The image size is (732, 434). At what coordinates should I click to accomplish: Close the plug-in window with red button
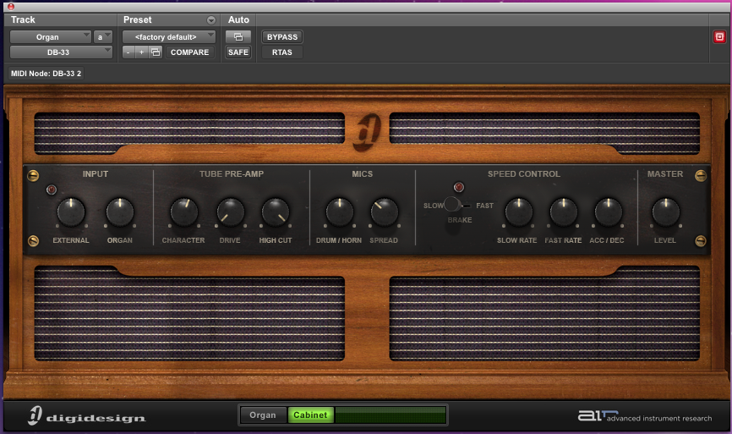pyautogui.click(x=11, y=7)
